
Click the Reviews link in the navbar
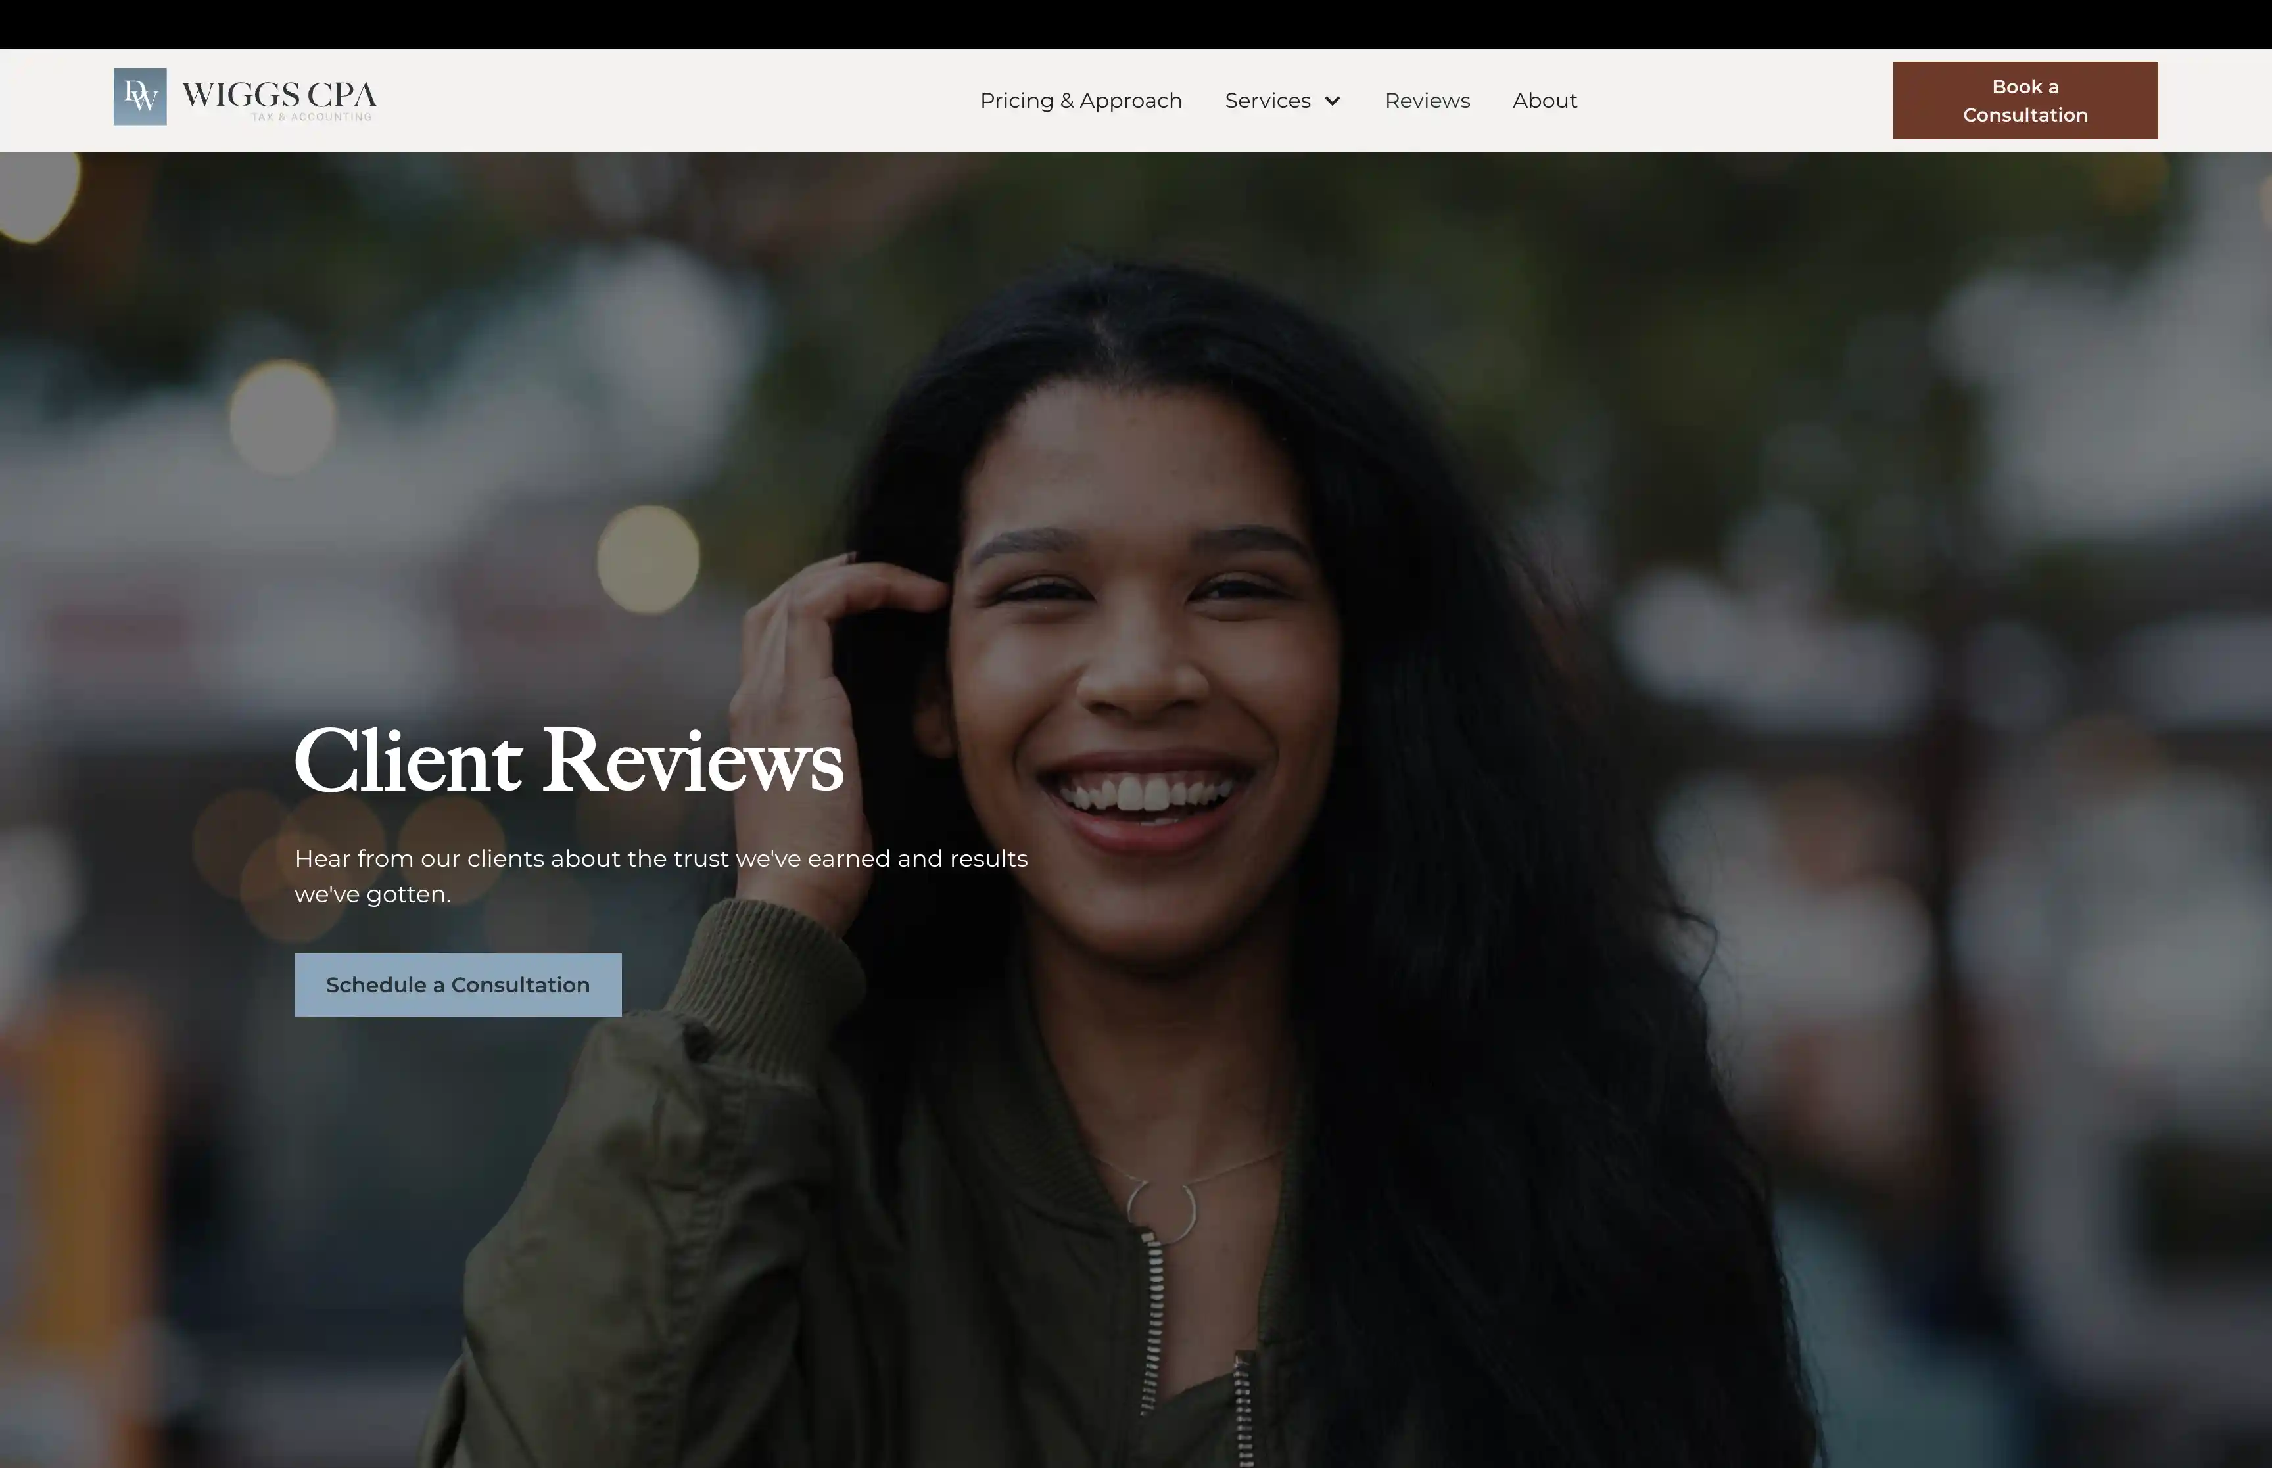tap(1427, 100)
